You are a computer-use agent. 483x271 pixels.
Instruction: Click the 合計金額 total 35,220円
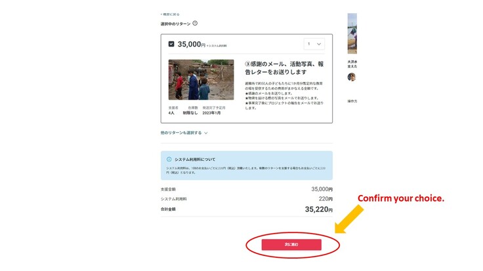click(x=318, y=209)
